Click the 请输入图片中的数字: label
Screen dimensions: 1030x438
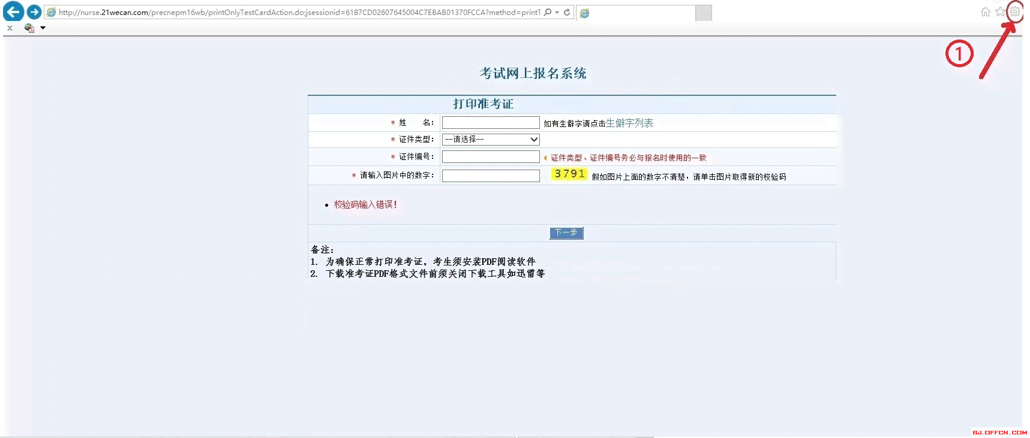pos(397,175)
